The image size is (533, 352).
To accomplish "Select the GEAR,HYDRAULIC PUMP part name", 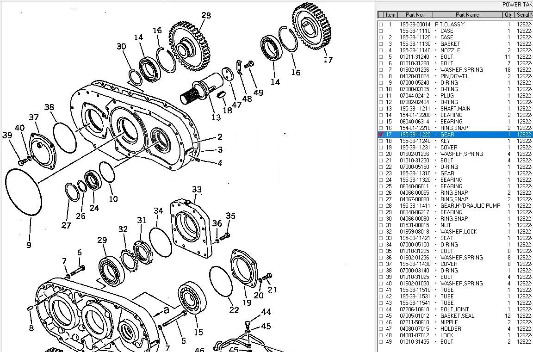I will (471, 206).
